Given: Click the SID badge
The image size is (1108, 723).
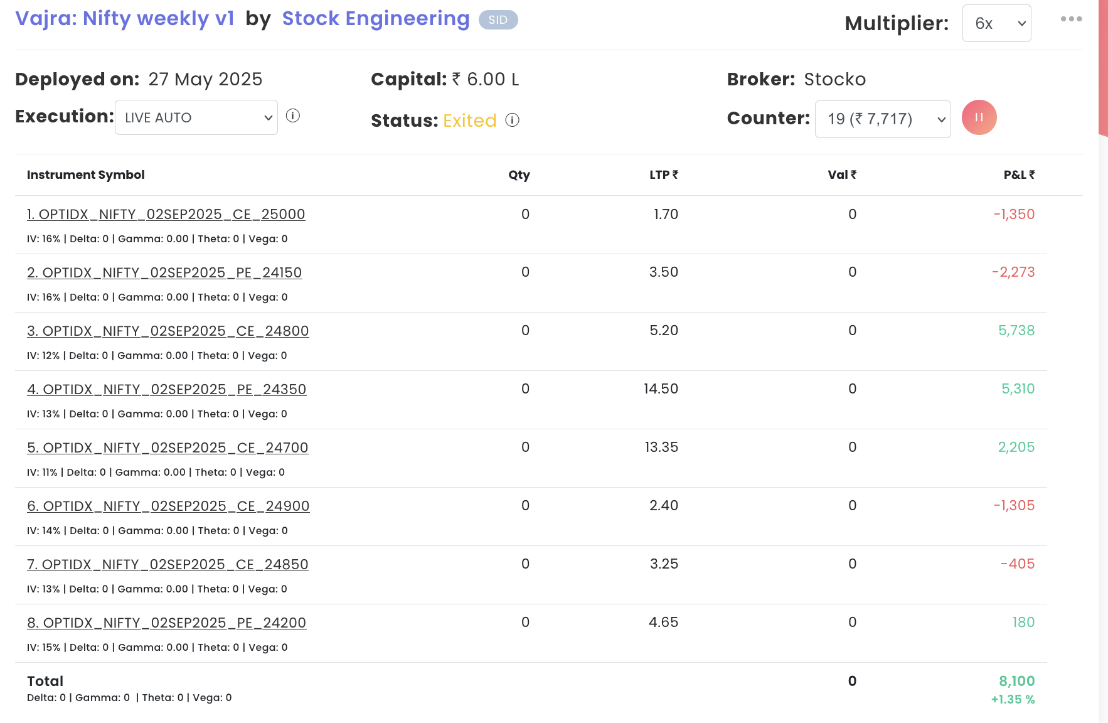Looking at the screenshot, I should 498,20.
